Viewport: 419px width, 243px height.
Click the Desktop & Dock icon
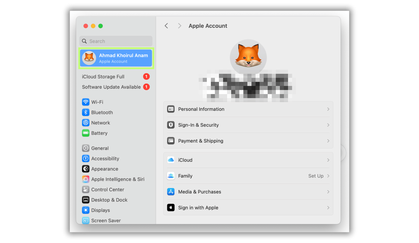pos(86,200)
